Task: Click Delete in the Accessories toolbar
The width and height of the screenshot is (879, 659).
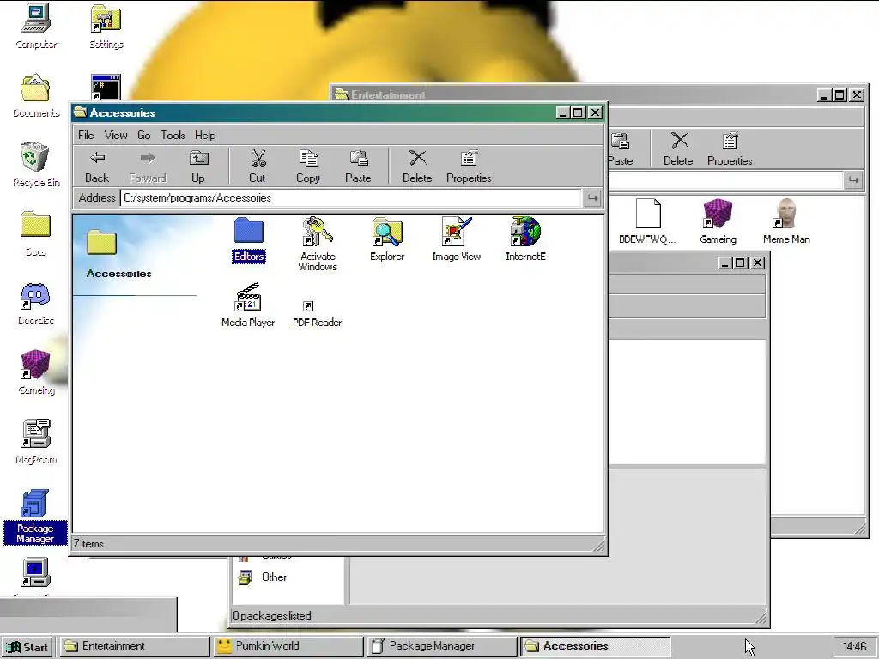Action: click(x=417, y=166)
